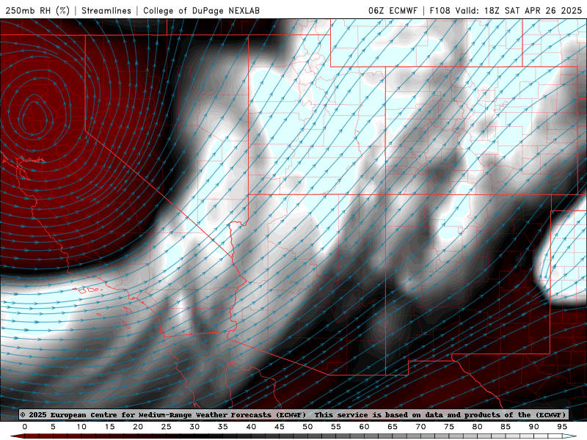
Task: Click "College of DuPage NEXLAB" header text
Action: tap(201, 10)
